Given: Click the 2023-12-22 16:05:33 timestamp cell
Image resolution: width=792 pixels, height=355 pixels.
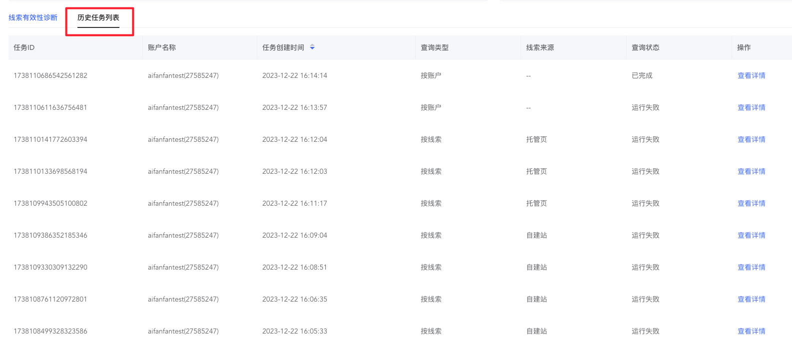Looking at the screenshot, I should [x=295, y=331].
